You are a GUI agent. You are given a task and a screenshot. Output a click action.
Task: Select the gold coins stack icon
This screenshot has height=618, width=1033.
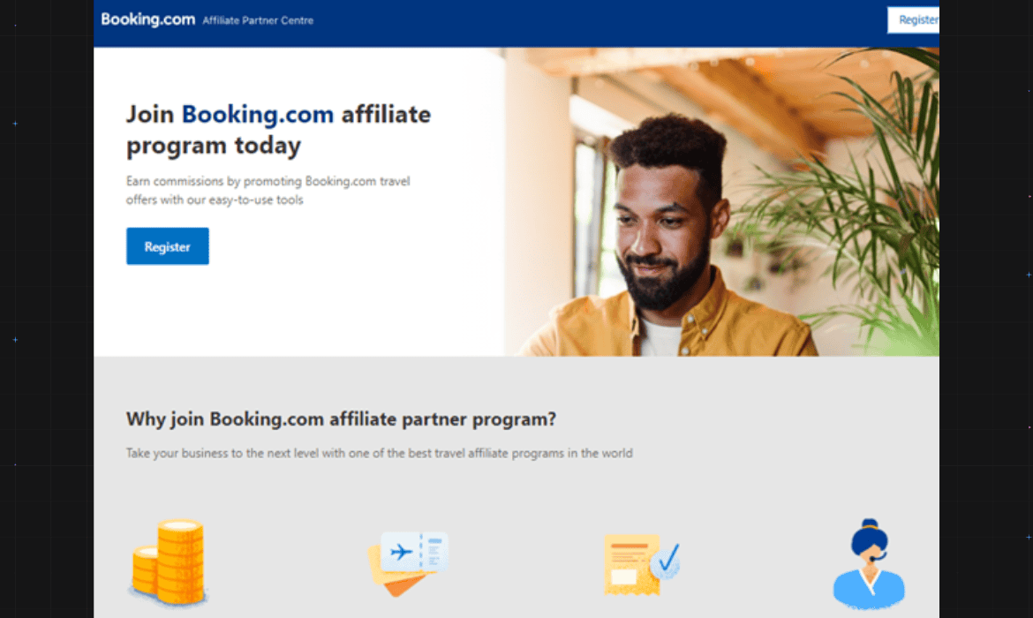(x=168, y=562)
